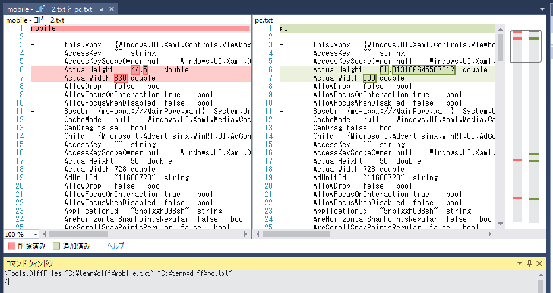This screenshot has width=553, height=293.
Task: Click the highlighted 81318664507812 value
Action: point(423,70)
